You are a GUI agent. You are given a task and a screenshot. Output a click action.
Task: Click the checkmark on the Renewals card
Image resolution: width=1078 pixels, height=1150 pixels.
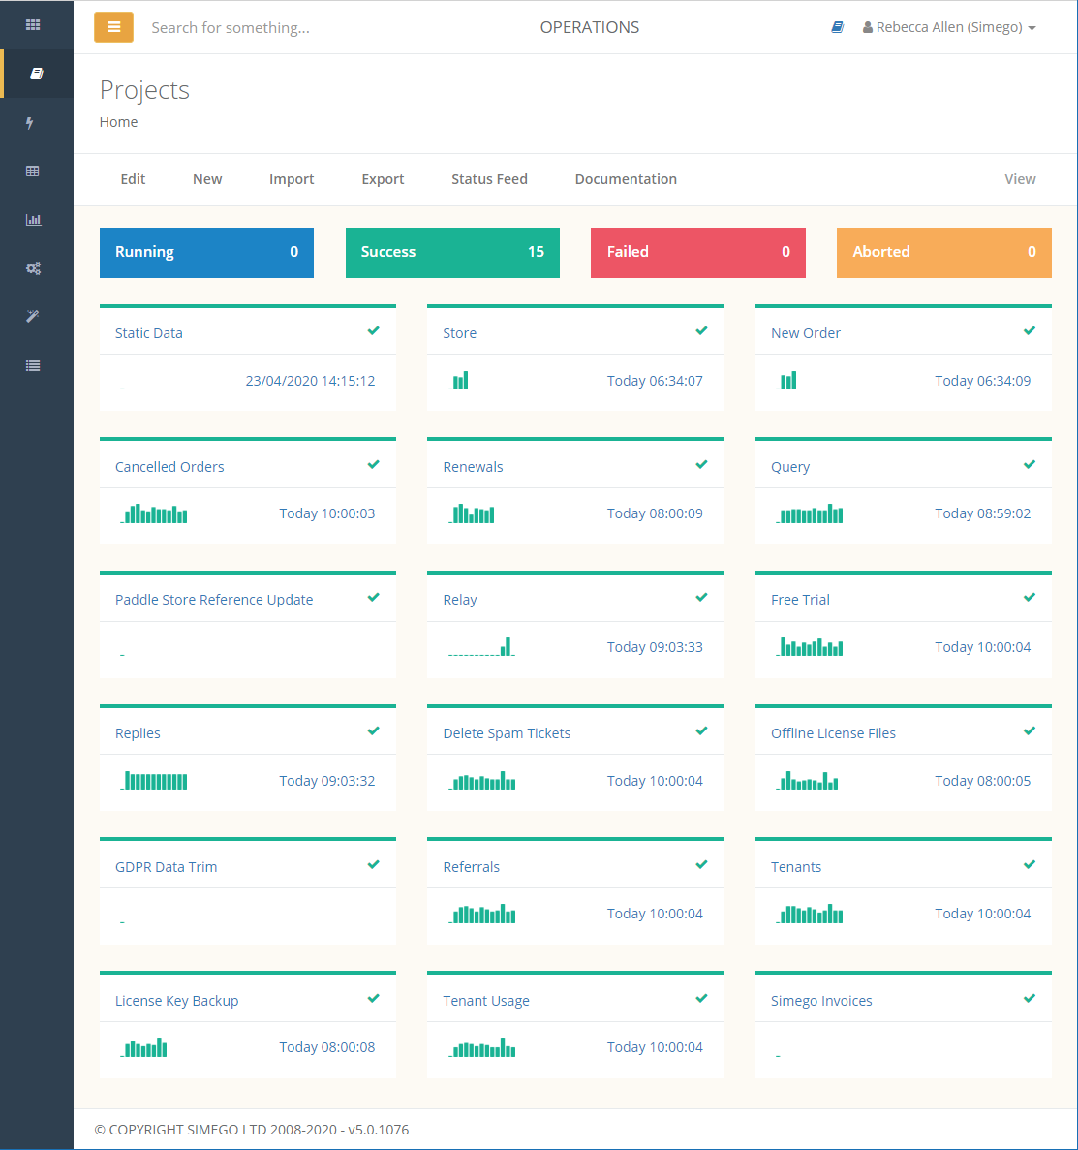(x=700, y=463)
